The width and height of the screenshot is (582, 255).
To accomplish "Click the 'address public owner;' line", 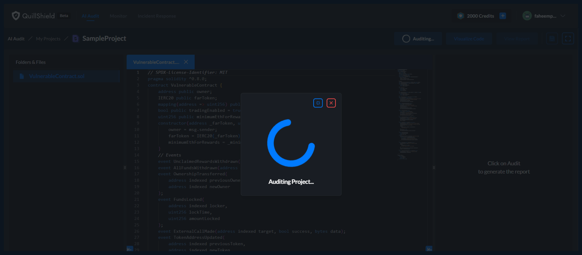I will 185,92.
